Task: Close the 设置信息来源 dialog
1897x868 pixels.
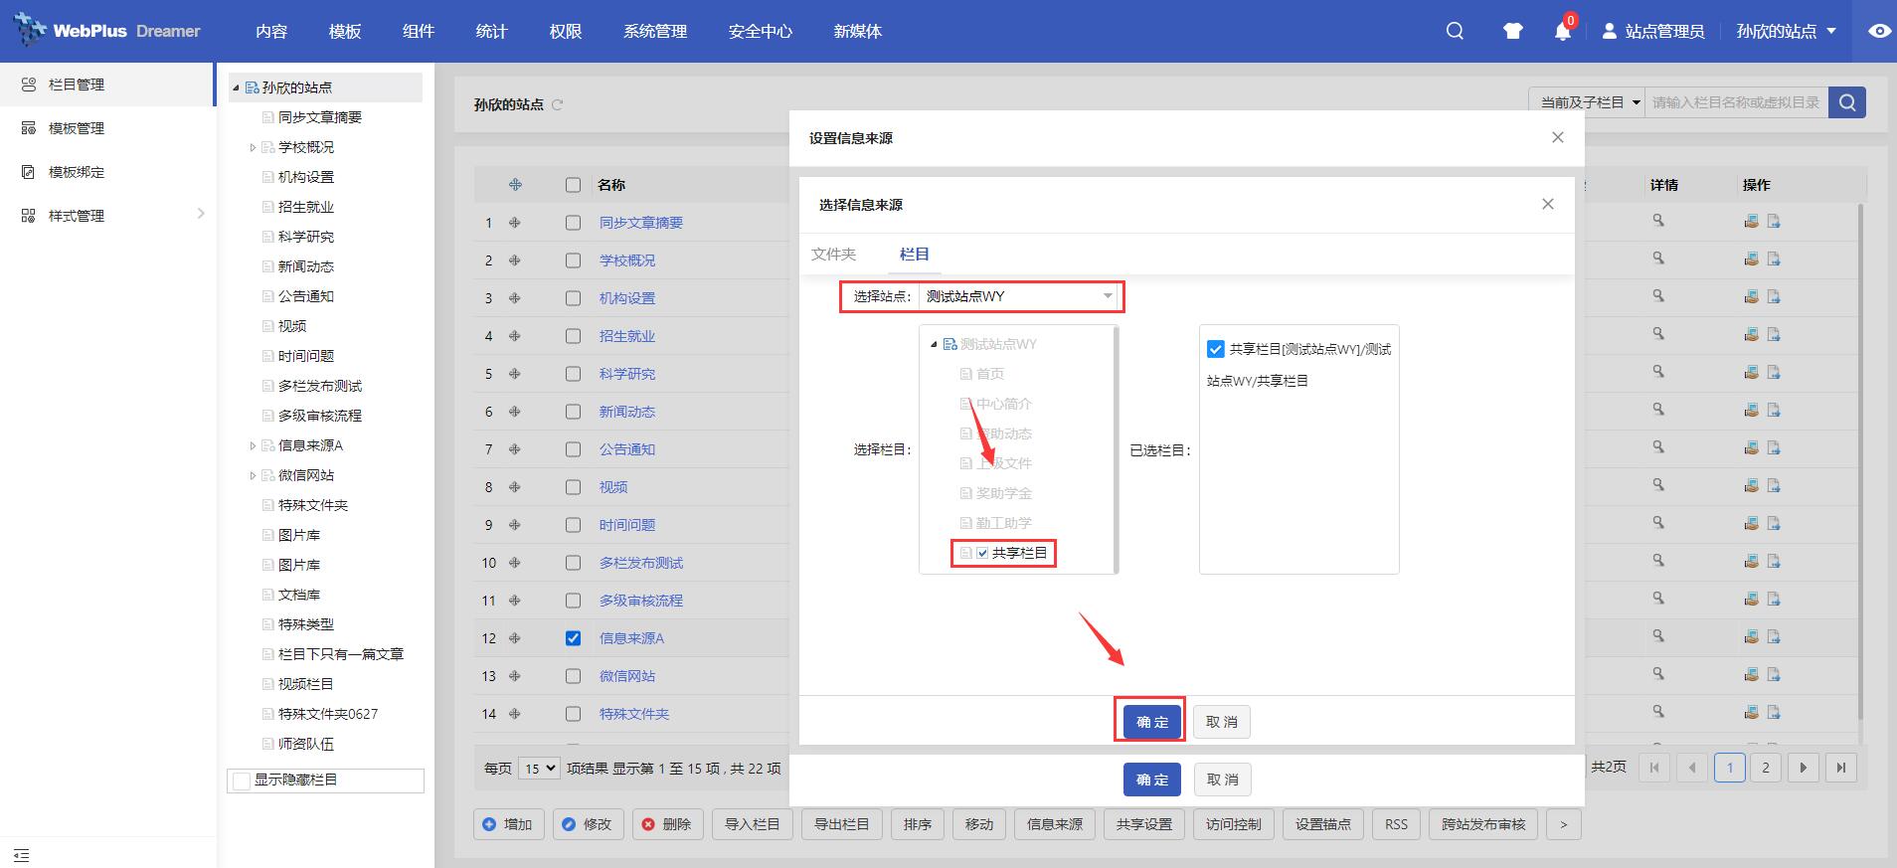Action: pos(1558,137)
